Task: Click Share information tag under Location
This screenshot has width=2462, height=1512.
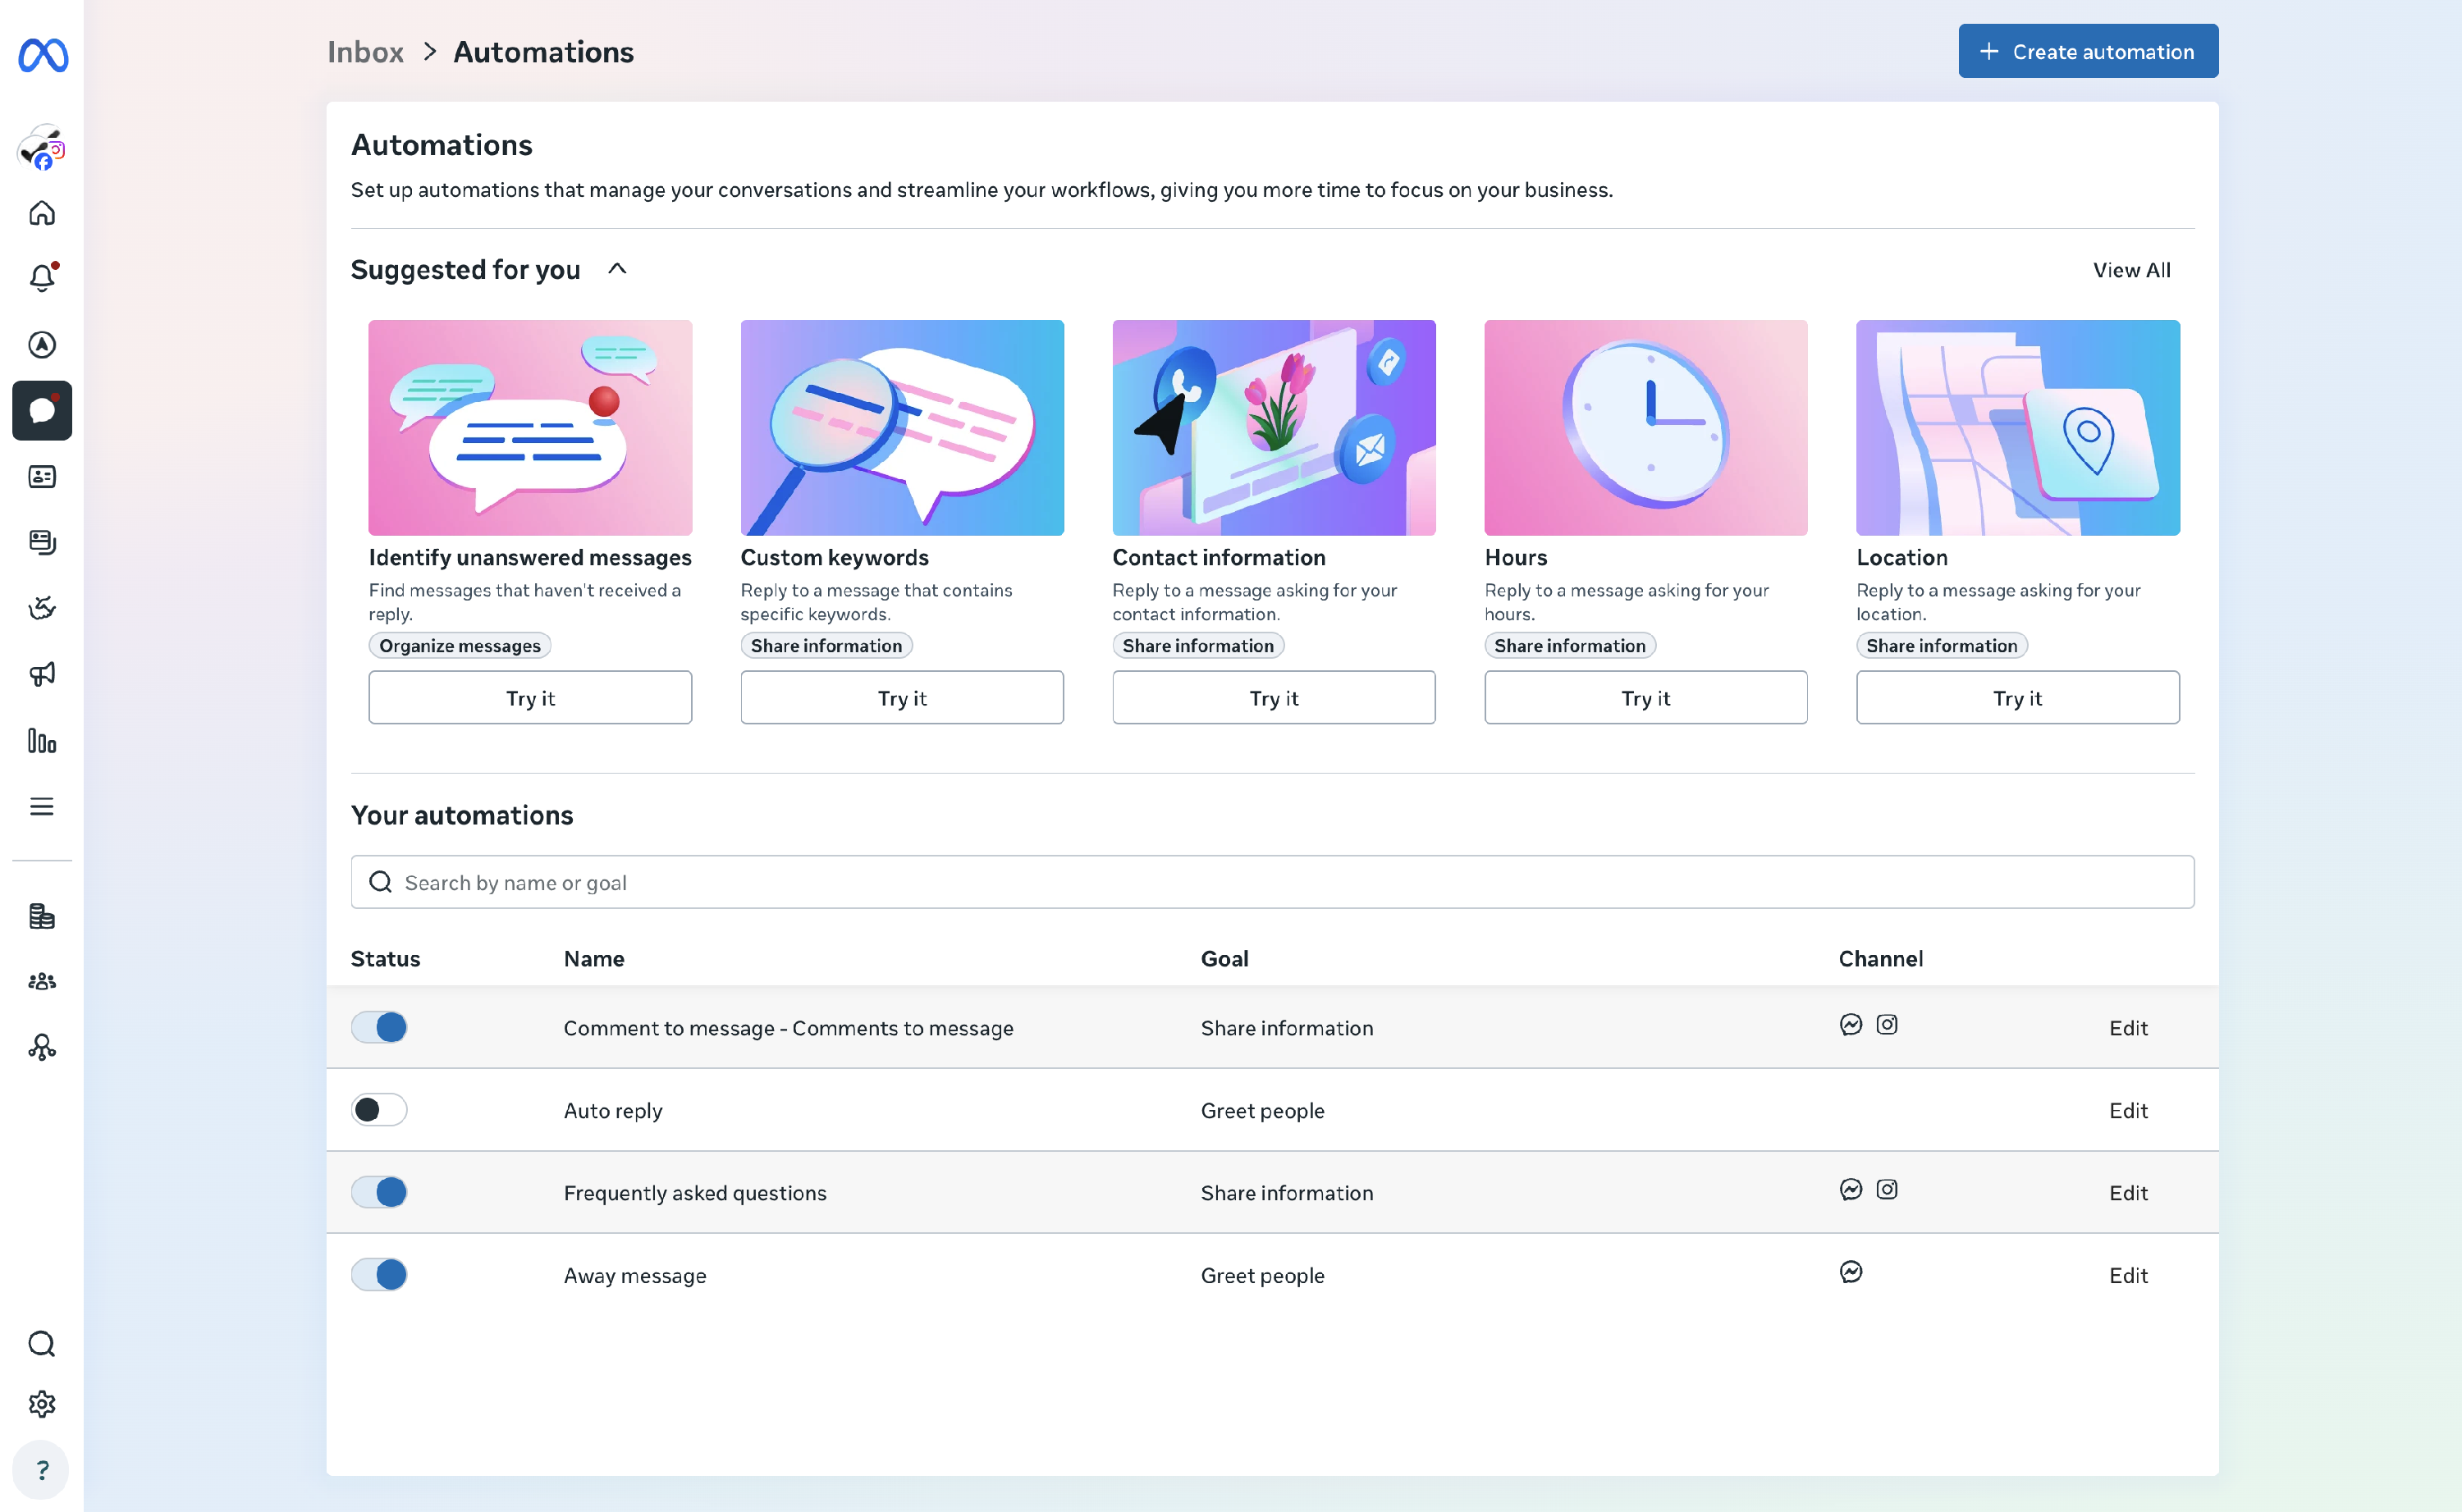Action: click(x=1942, y=646)
